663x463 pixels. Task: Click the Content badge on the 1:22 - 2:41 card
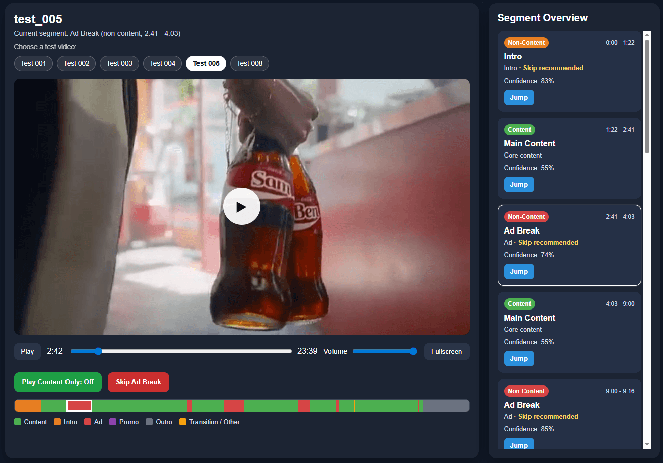coord(519,130)
